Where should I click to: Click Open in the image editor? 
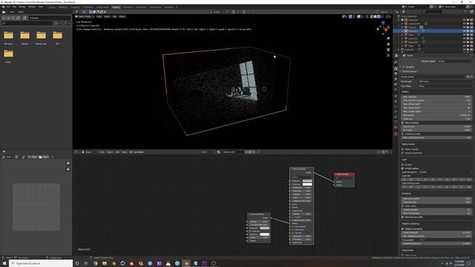pyautogui.click(x=44, y=156)
